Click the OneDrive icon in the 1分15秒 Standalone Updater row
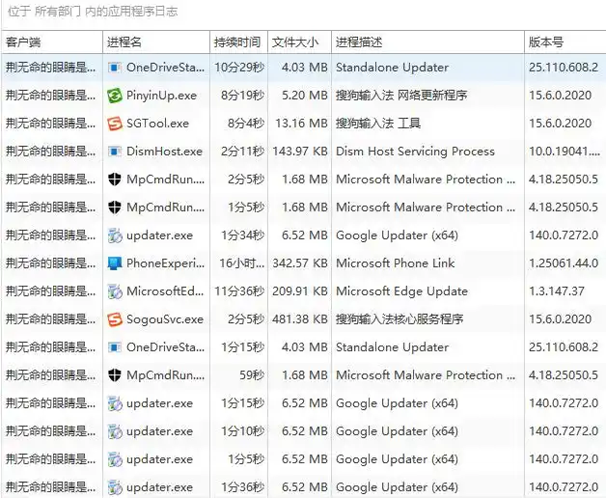Viewport: 606px width, 498px height. pyautogui.click(x=115, y=347)
